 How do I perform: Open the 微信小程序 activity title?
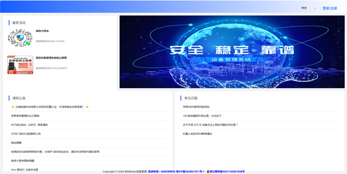pyautogui.click(x=42, y=31)
